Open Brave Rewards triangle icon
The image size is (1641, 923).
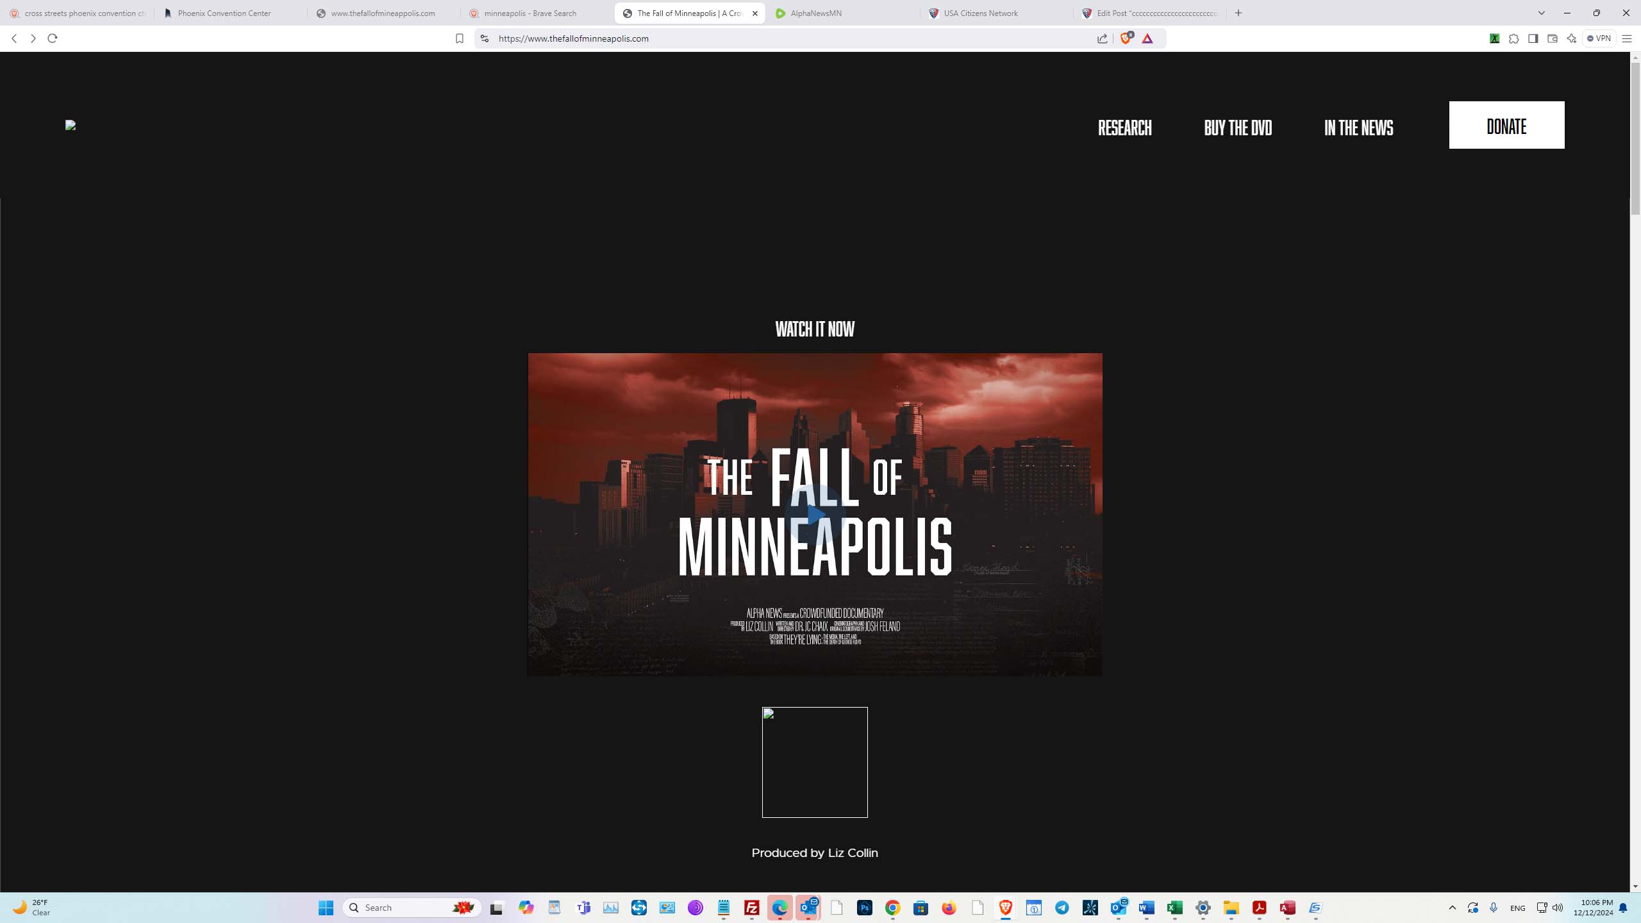(1147, 38)
